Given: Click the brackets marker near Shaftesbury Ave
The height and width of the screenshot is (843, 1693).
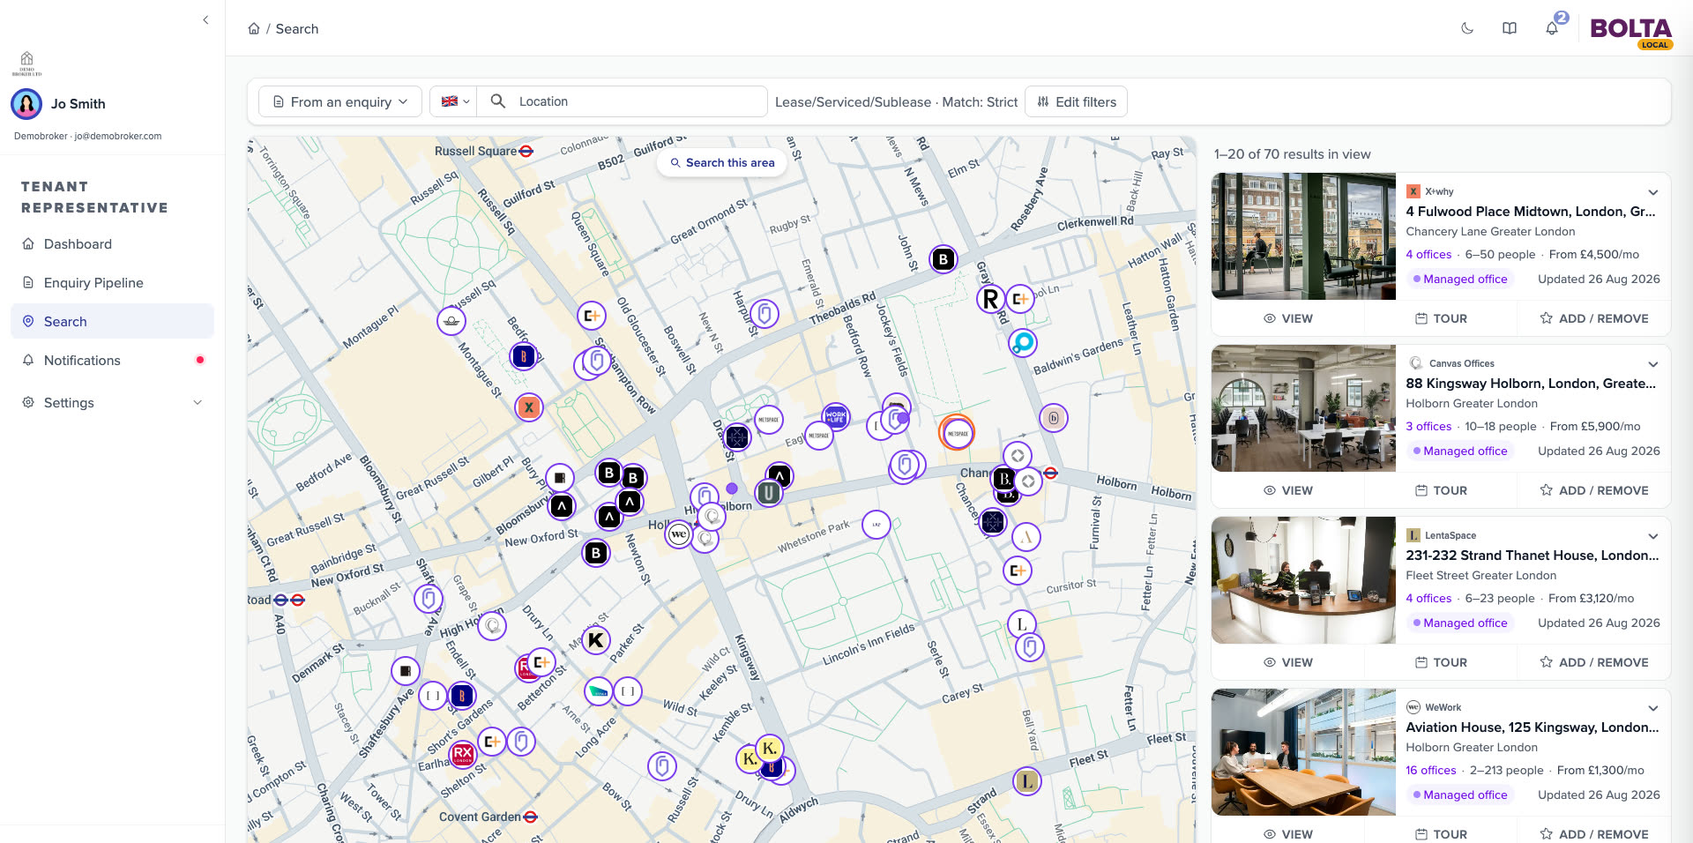Looking at the screenshot, I should point(432,696).
